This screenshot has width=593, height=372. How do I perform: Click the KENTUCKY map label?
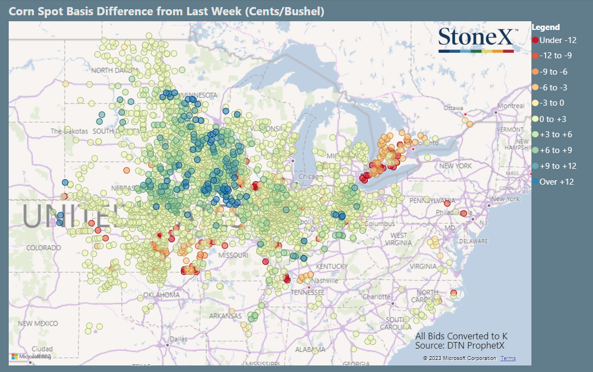(x=332, y=266)
